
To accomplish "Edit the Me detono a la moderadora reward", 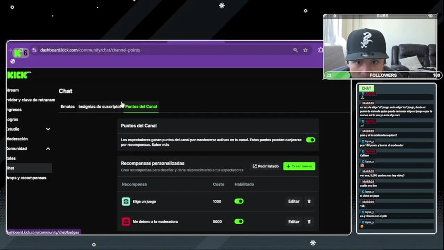I will point(294,222).
